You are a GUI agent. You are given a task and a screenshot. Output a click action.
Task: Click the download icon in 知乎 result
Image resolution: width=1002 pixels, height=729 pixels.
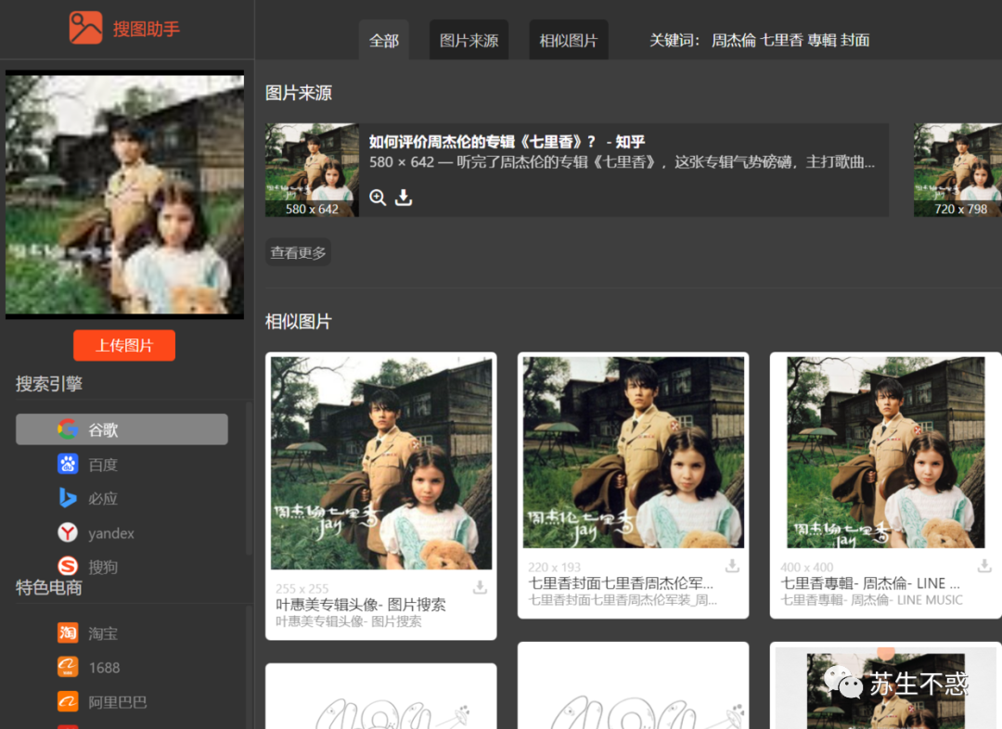point(404,198)
